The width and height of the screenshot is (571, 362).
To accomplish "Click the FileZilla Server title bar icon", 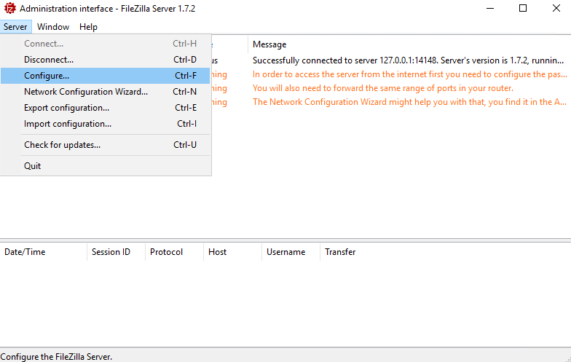I will point(10,9).
